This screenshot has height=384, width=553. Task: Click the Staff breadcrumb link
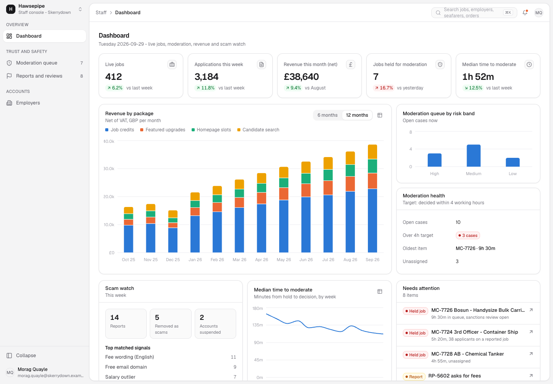coord(101,13)
